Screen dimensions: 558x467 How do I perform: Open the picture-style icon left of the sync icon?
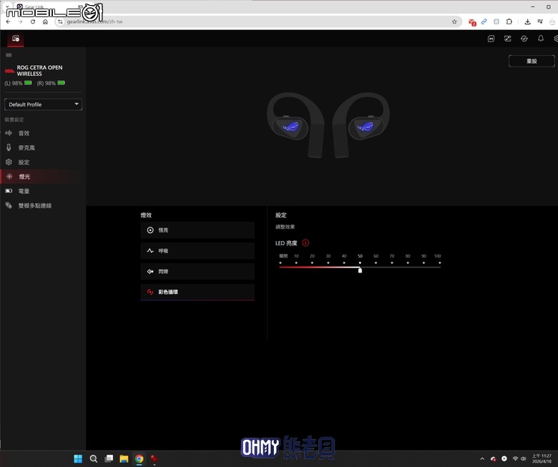[507, 39]
